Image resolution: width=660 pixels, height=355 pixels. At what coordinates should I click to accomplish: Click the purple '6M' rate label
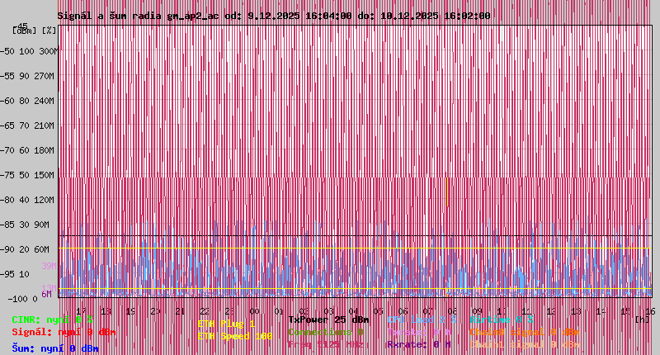pos(46,294)
